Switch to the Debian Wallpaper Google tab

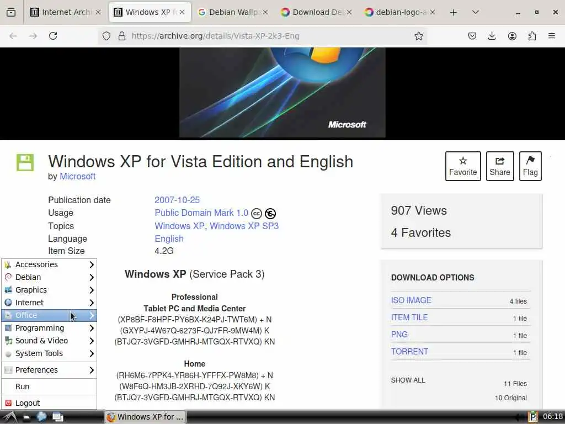pyautogui.click(x=233, y=12)
